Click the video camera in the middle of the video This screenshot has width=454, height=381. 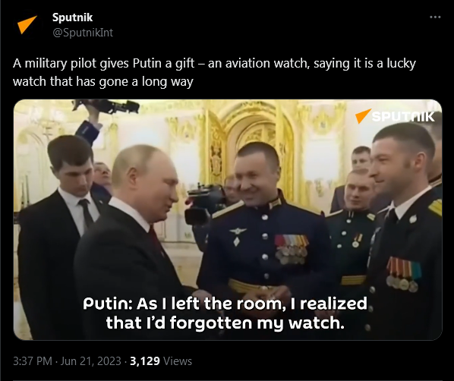click(x=204, y=203)
